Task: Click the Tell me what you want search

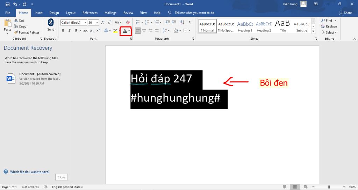Action: [x=194, y=13]
